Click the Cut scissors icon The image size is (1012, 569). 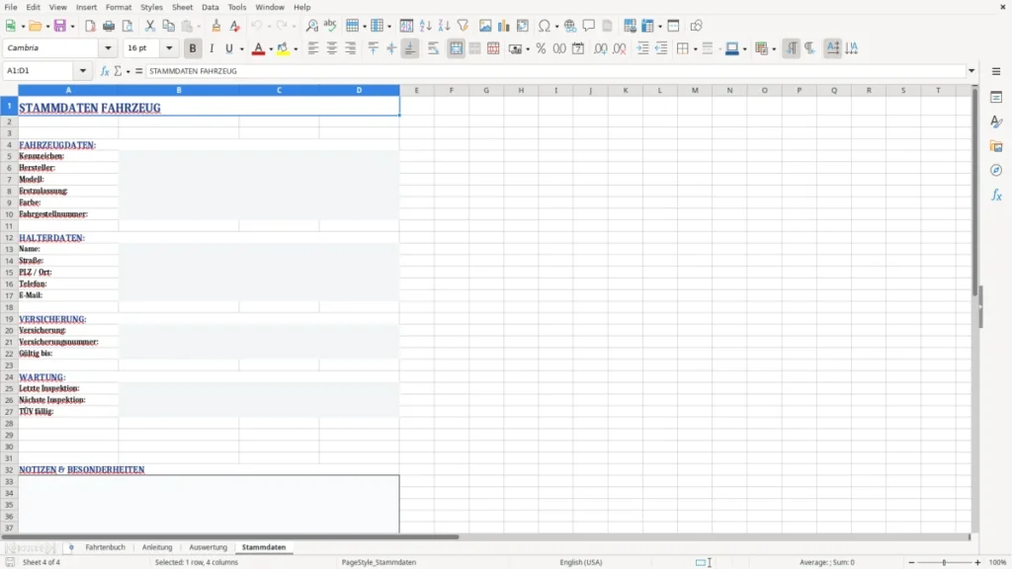click(x=150, y=26)
